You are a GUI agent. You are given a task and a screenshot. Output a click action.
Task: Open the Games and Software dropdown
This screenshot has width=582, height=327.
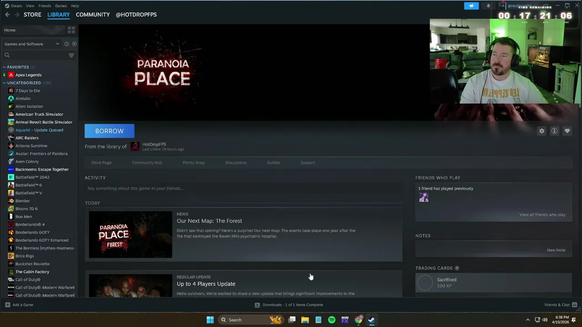pos(32,44)
